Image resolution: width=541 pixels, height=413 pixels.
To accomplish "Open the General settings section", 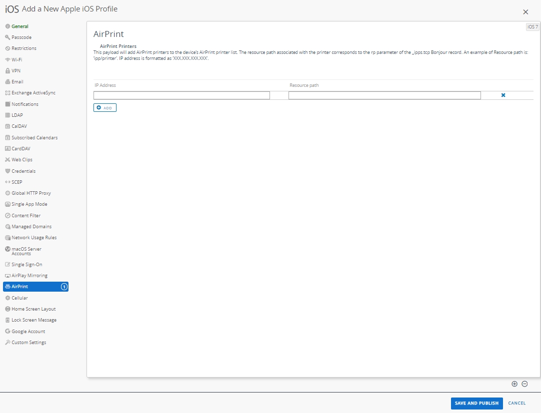I will tap(20, 26).
